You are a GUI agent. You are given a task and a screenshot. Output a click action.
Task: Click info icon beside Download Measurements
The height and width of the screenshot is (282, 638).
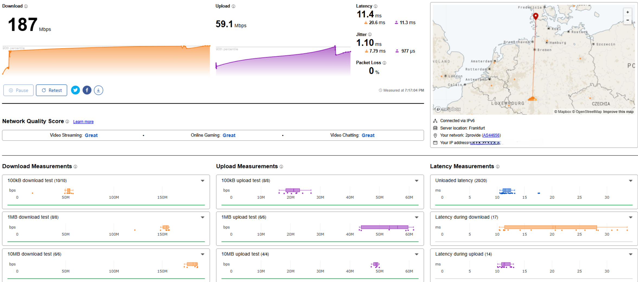click(x=75, y=167)
